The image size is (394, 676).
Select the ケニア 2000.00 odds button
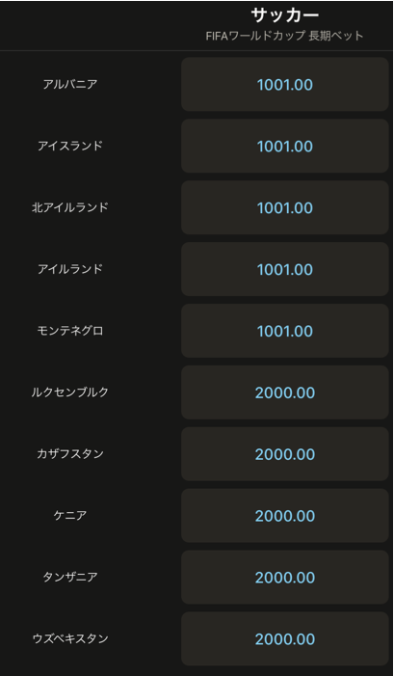coord(284,516)
